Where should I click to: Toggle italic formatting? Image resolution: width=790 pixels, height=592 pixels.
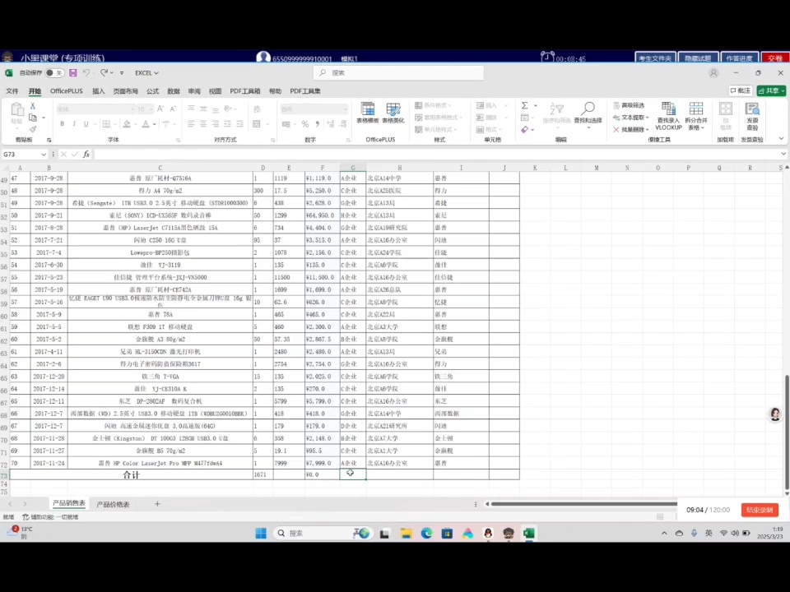pos(74,123)
